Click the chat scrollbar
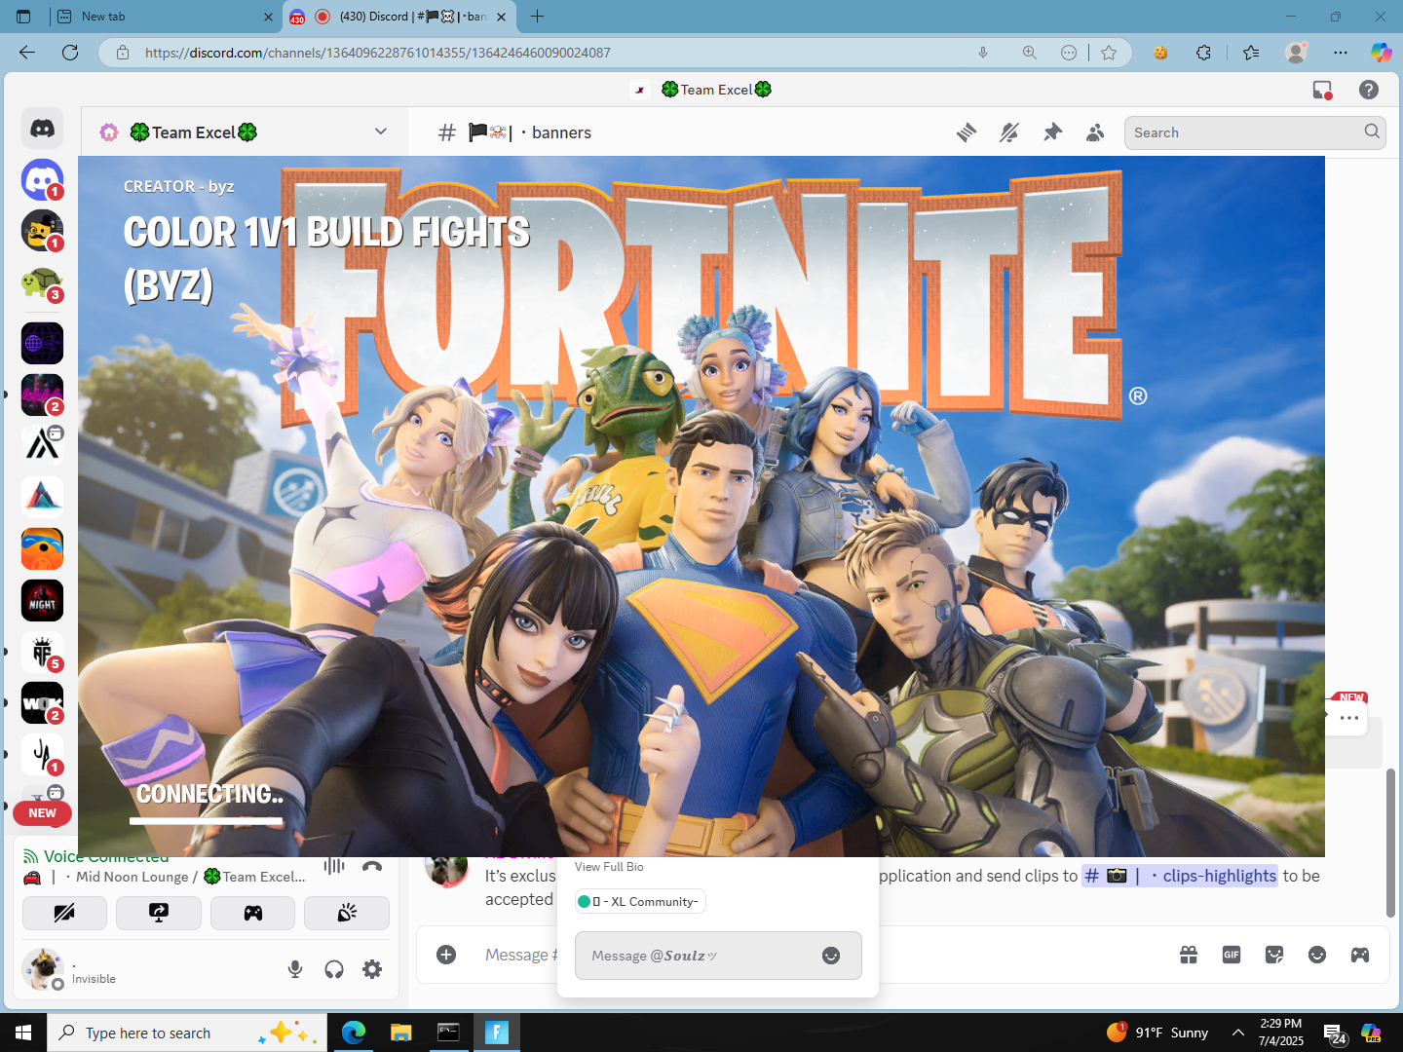 1390,843
